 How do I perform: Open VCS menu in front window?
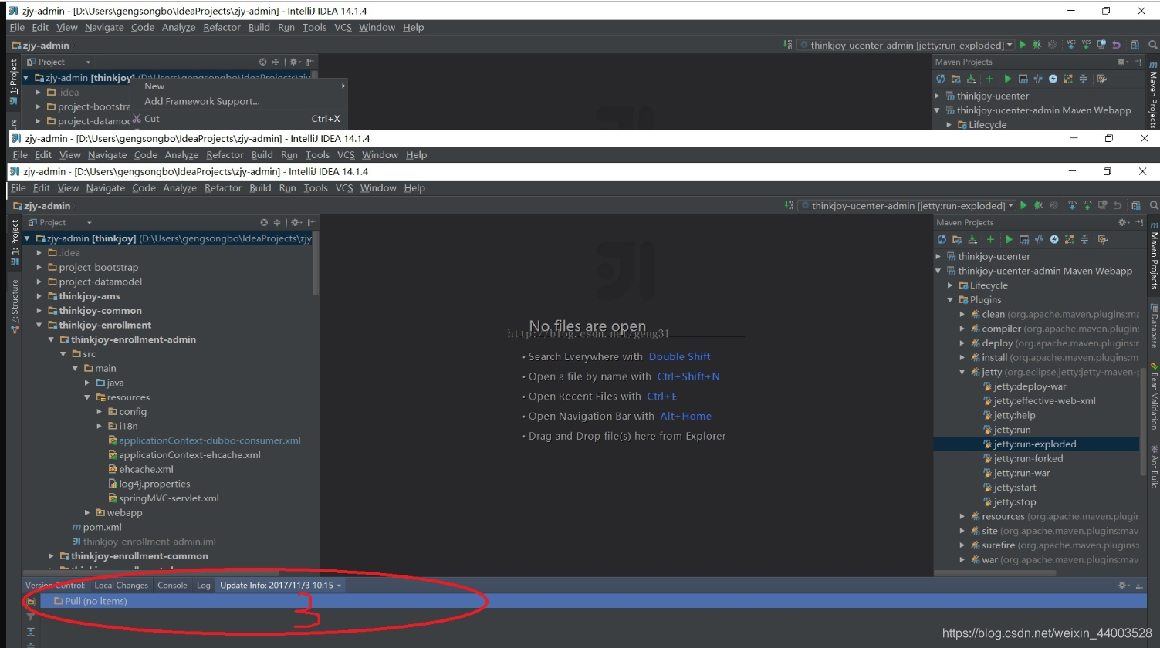click(344, 187)
